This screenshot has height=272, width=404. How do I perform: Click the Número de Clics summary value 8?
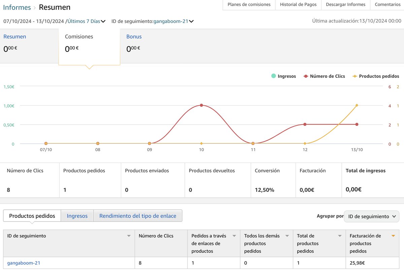8,190
